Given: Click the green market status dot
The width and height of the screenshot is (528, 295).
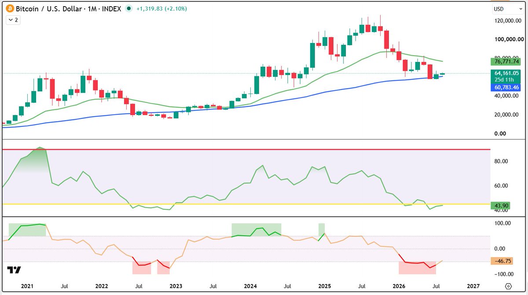Looking at the screenshot, I should [128, 8].
